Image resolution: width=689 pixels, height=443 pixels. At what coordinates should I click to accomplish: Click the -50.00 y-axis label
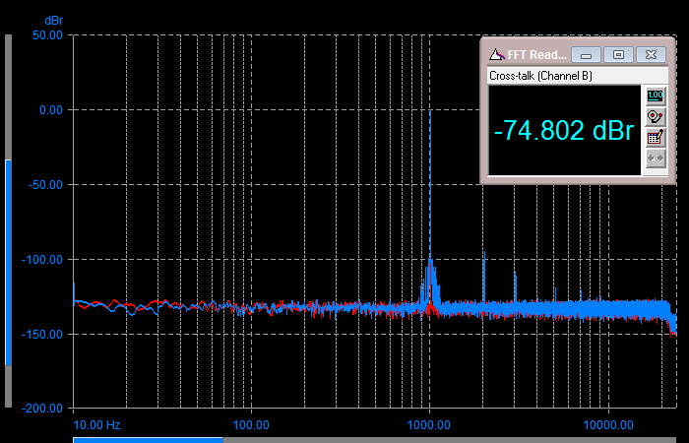45,185
